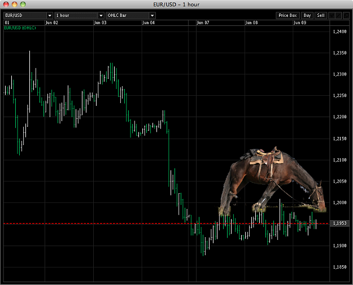Screen dimensions: 353x285
Task: Click the Jun 07 date label
Action: coord(203,23)
